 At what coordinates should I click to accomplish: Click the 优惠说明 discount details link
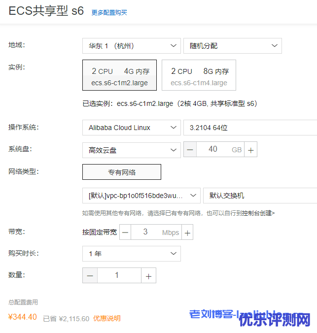pyautogui.click(x=107, y=318)
